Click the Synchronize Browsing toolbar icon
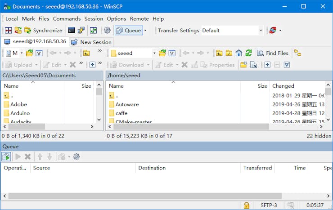The image size is (333, 210). (x=18, y=31)
